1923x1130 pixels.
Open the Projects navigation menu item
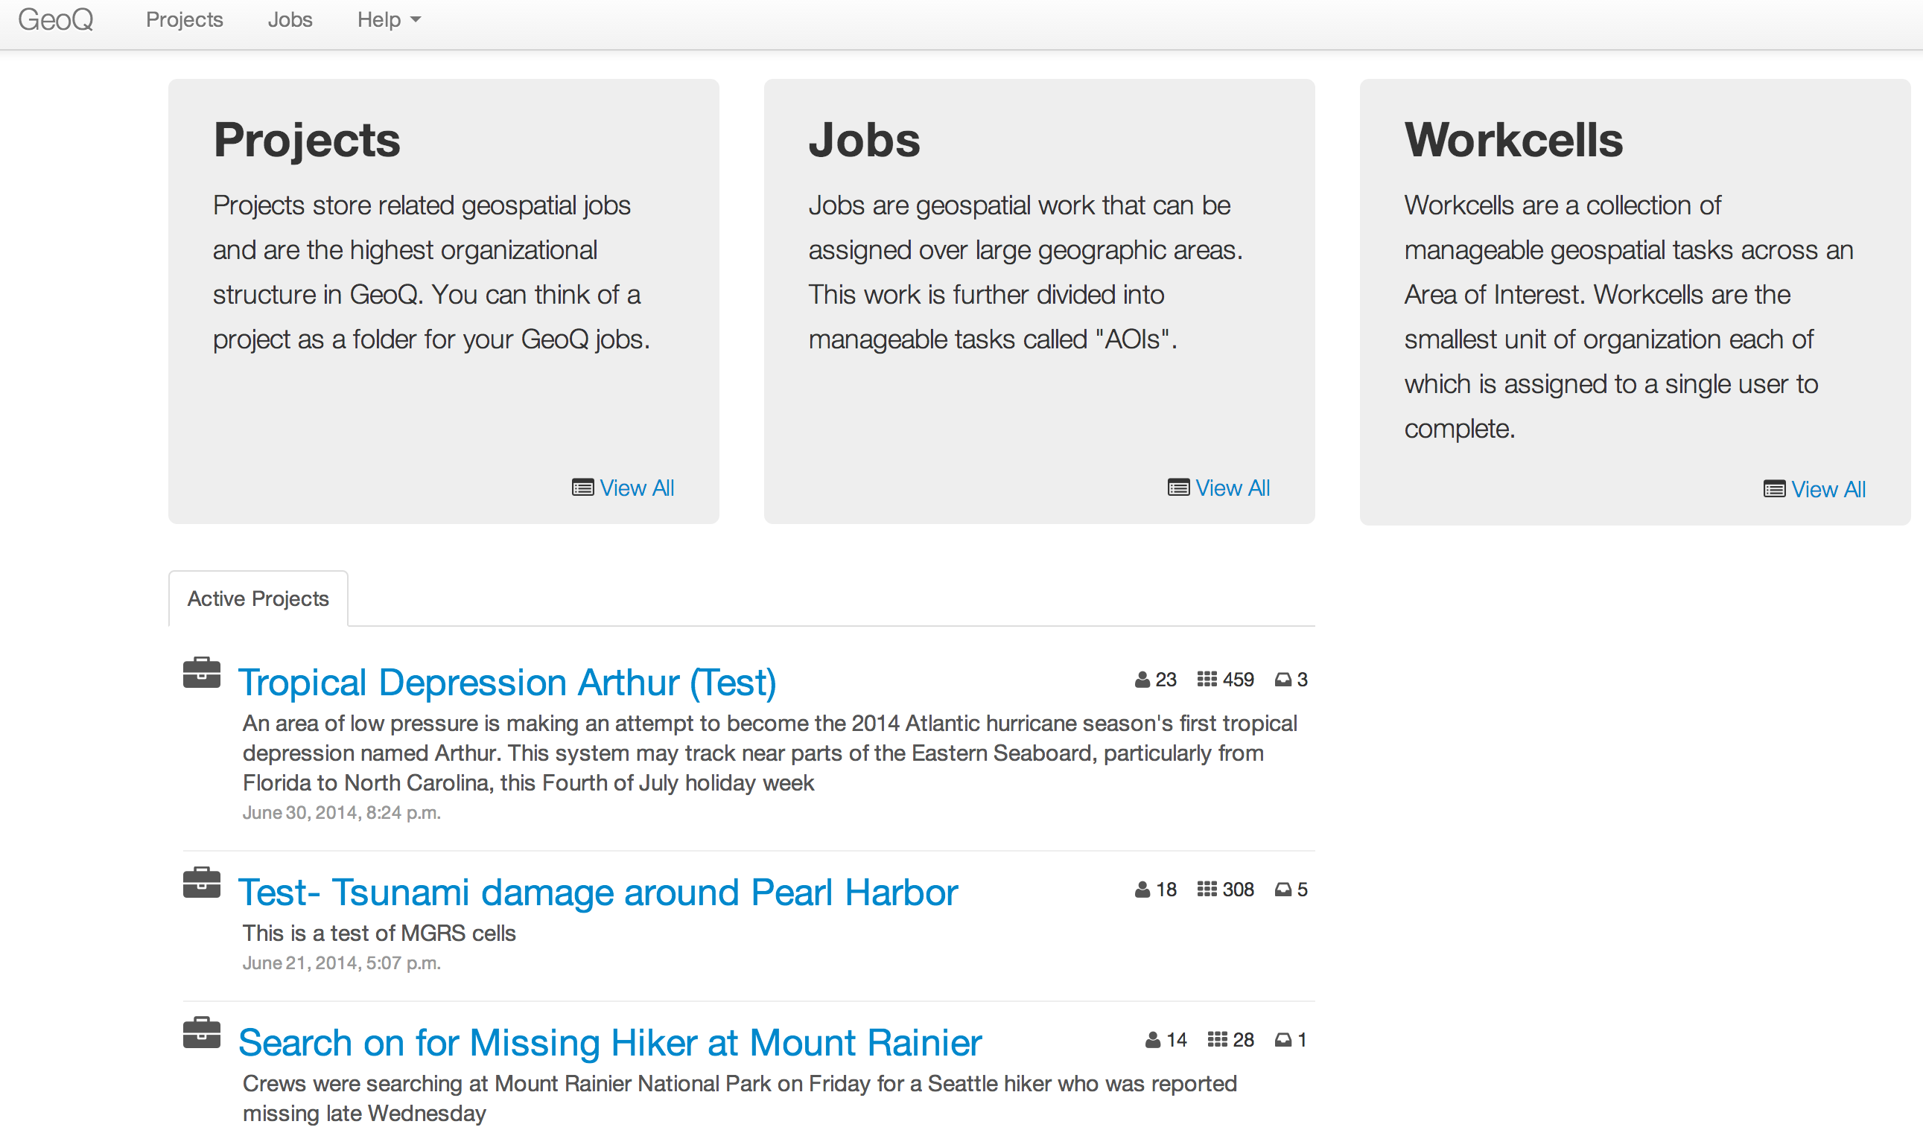point(185,20)
